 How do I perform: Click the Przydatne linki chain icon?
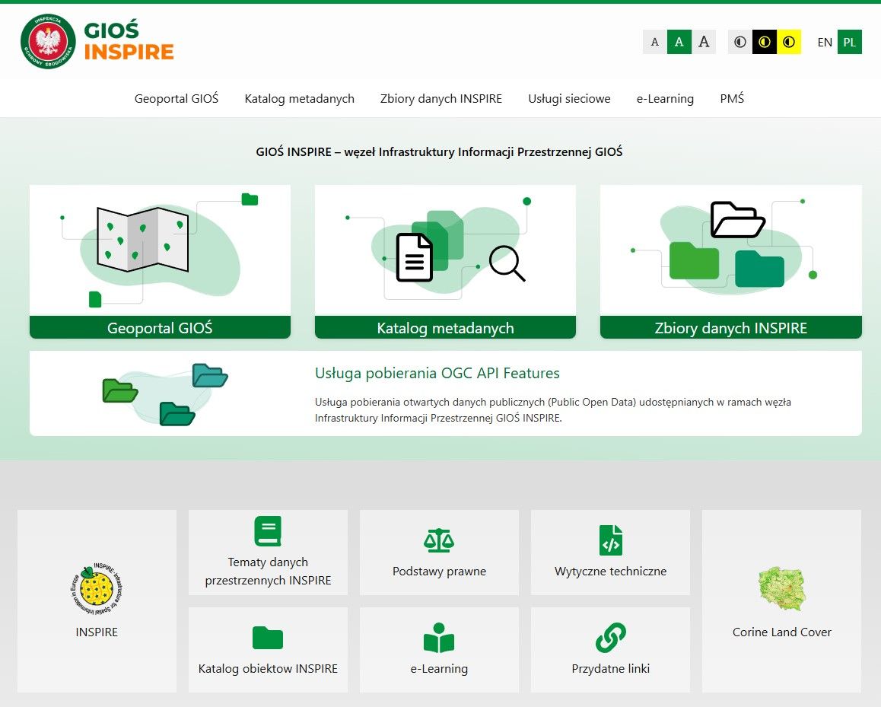609,638
